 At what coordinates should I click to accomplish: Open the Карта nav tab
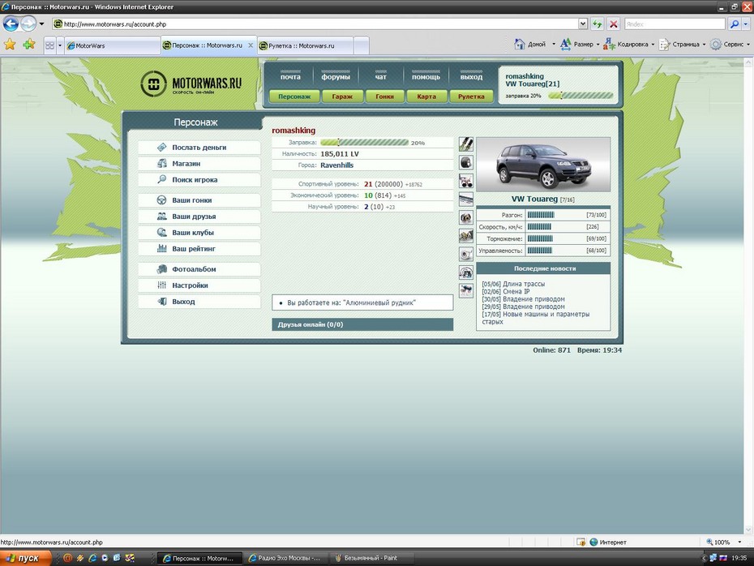[426, 96]
